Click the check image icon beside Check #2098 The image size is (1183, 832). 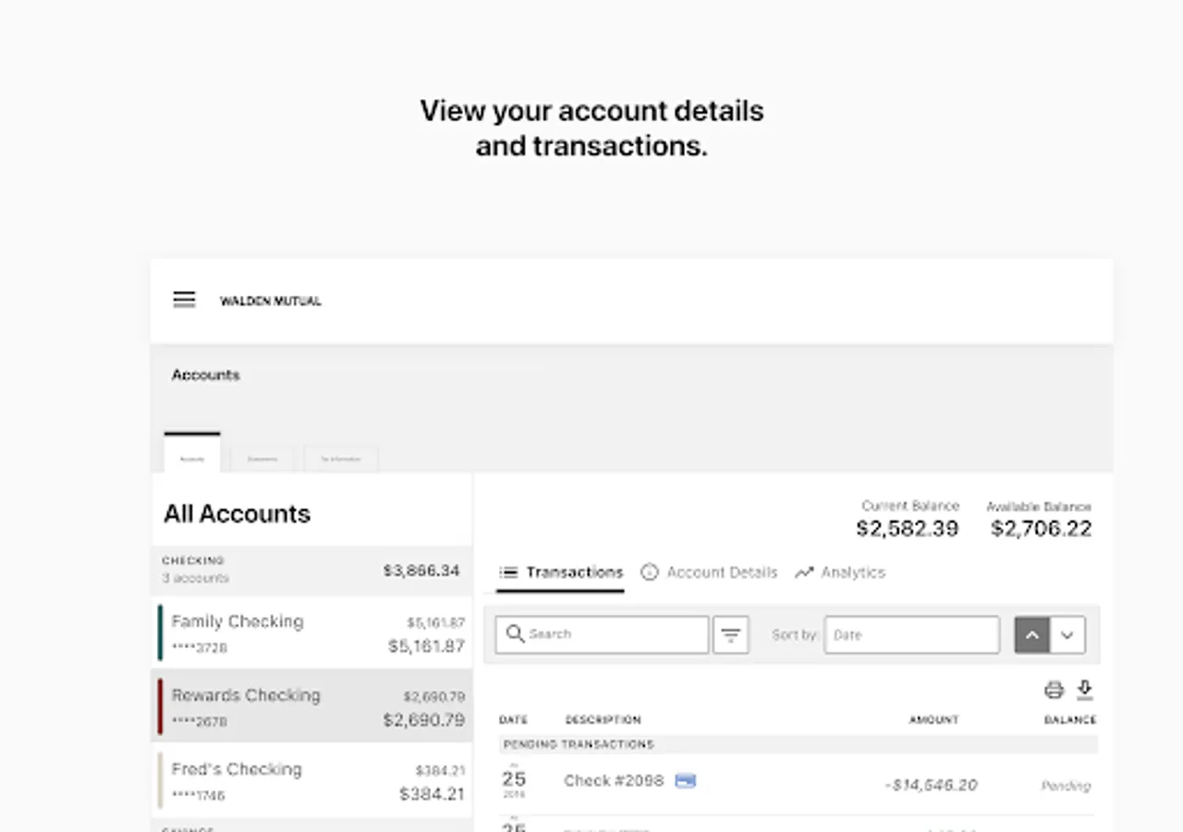coord(685,781)
